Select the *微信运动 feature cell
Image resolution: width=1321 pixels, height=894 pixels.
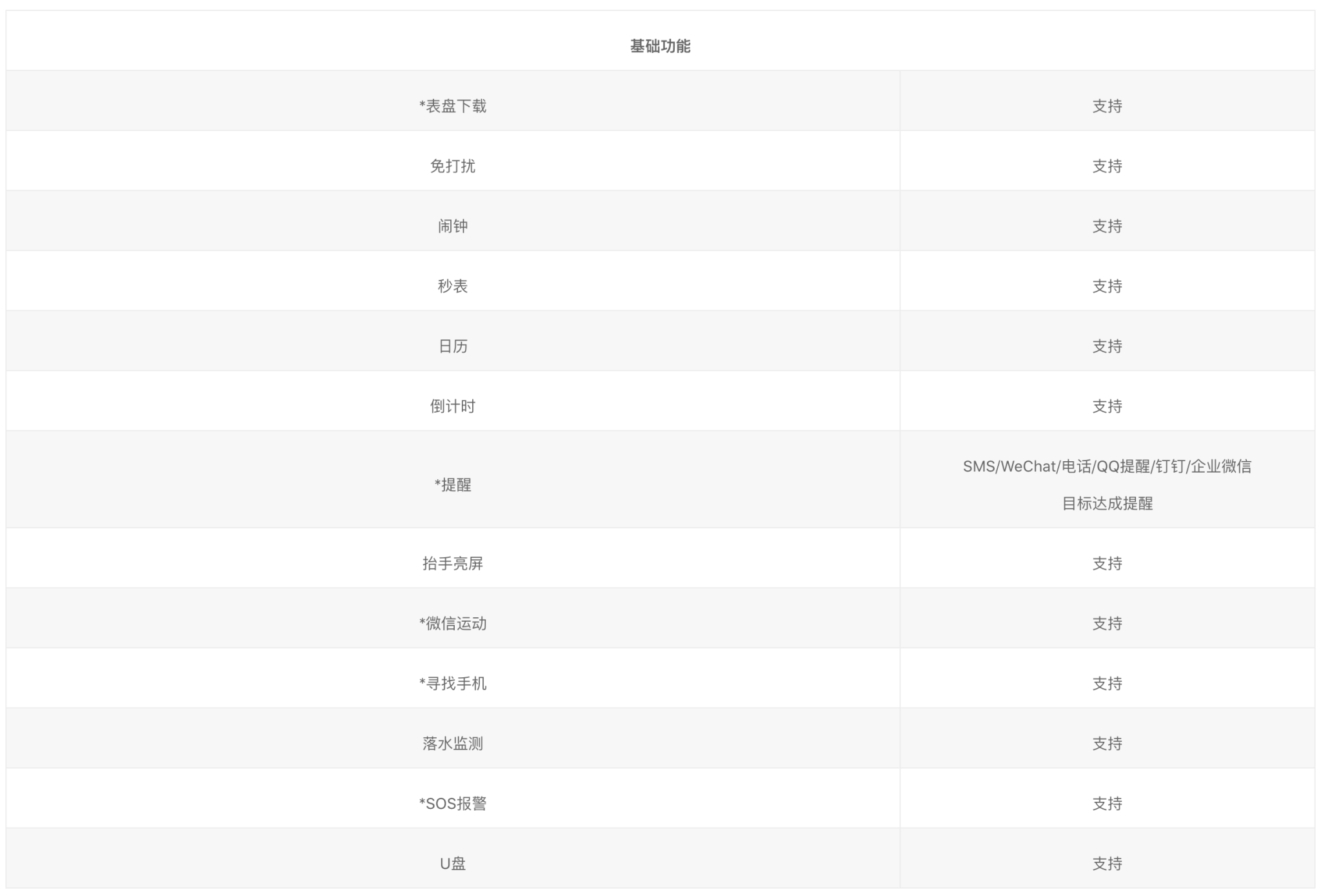[x=453, y=624]
